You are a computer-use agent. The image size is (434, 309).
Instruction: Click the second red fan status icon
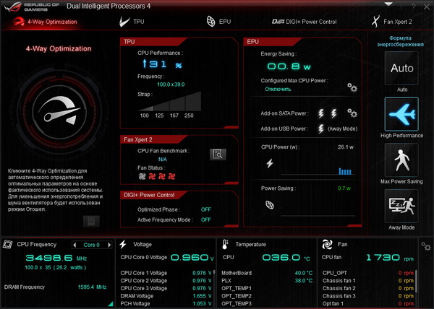pyautogui.click(x=152, y=176)
